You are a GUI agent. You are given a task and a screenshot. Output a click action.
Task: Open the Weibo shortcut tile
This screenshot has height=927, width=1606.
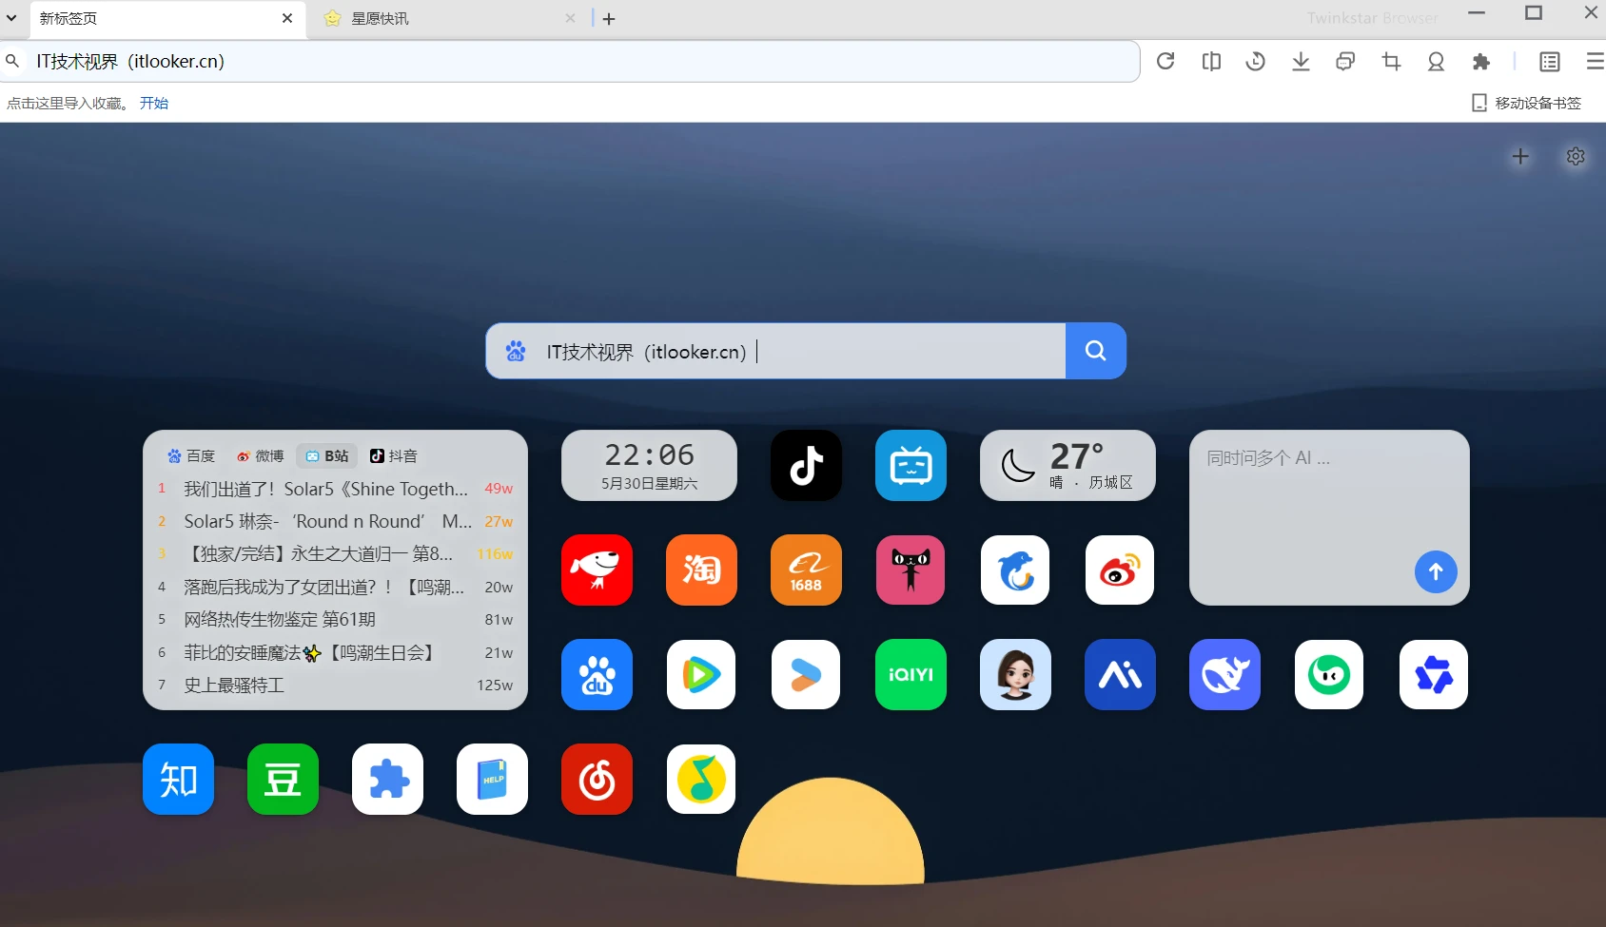(x=1120, y=570)
